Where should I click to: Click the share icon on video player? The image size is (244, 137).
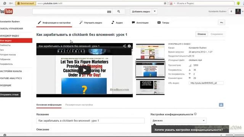[x=124, y=46]
